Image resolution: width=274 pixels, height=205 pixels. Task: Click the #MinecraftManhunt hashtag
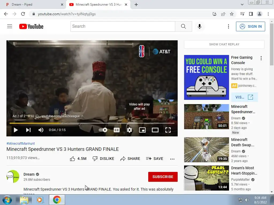(21, 143)
